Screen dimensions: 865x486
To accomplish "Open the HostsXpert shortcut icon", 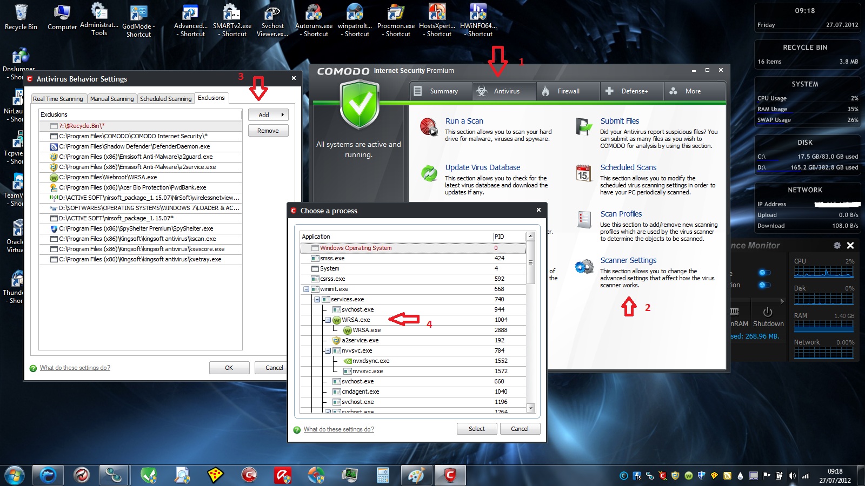I will pos(437,21).
